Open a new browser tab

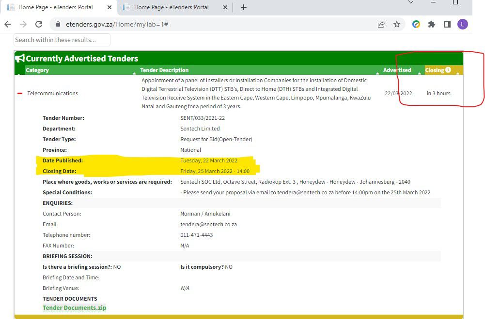[243, 7]
